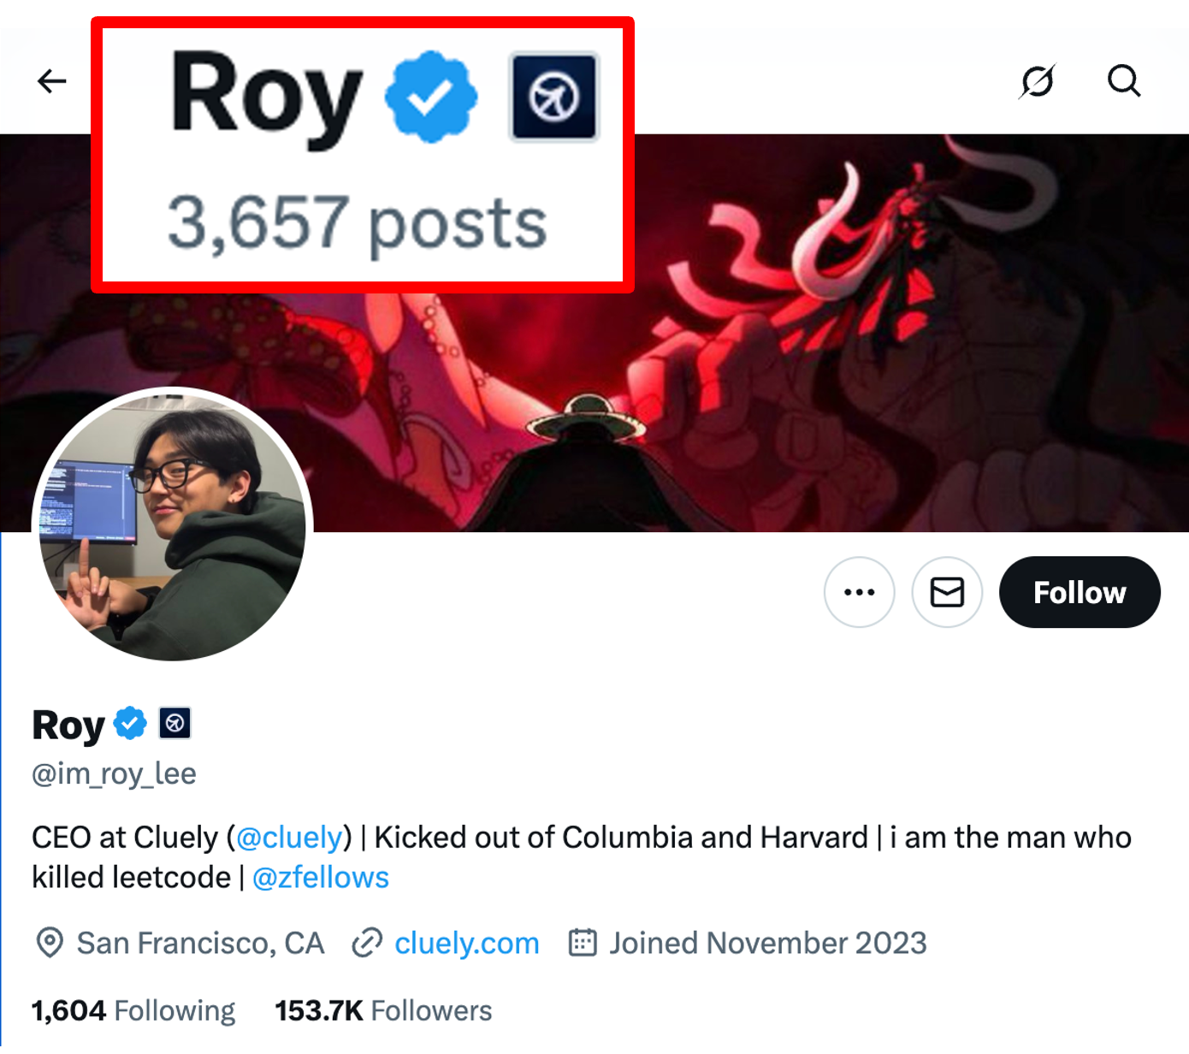
Task: Click the back arrow icon
Action: 52,81
